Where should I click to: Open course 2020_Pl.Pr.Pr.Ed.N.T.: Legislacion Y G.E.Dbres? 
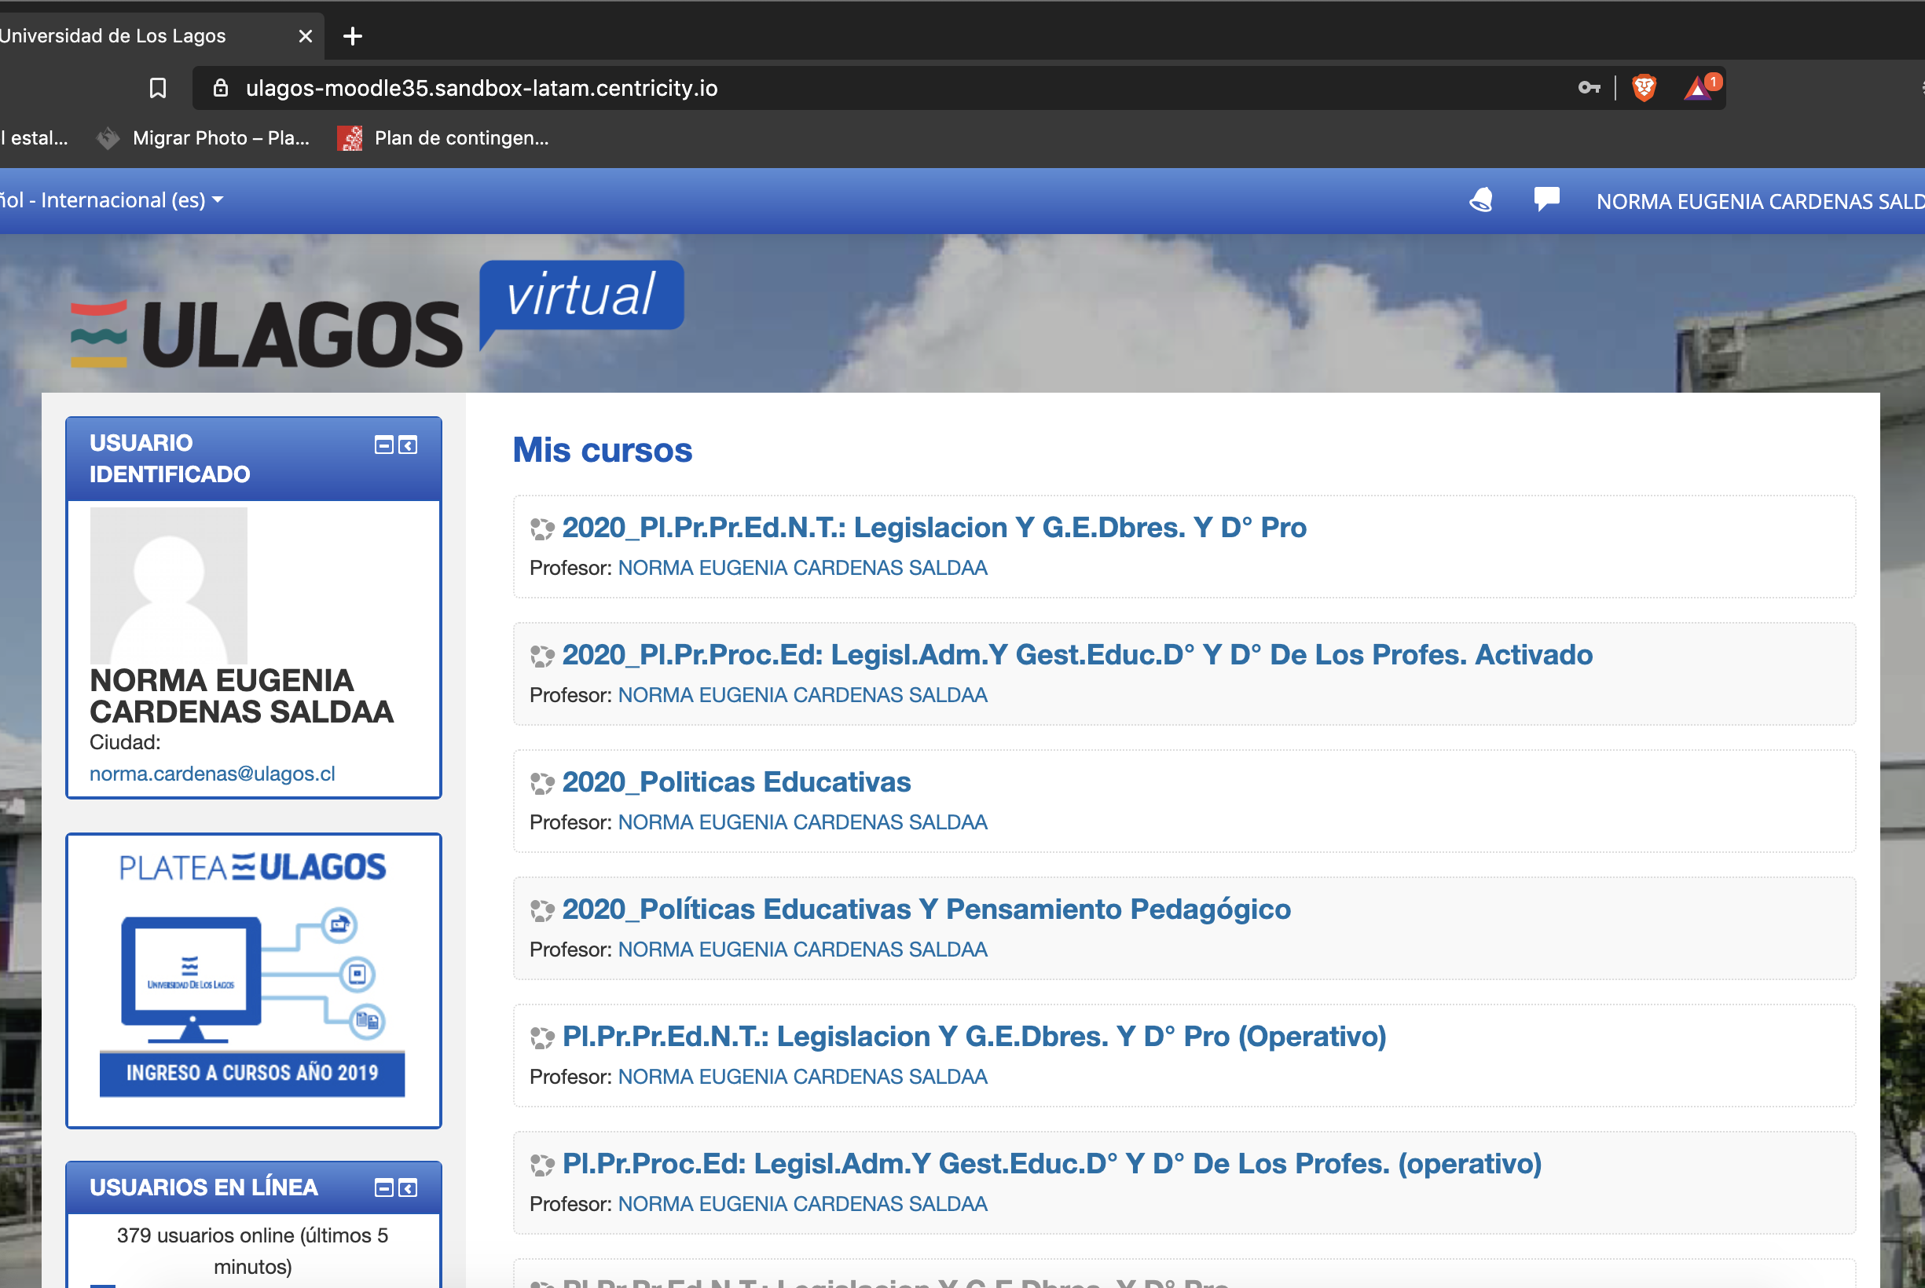pos(934,527)
